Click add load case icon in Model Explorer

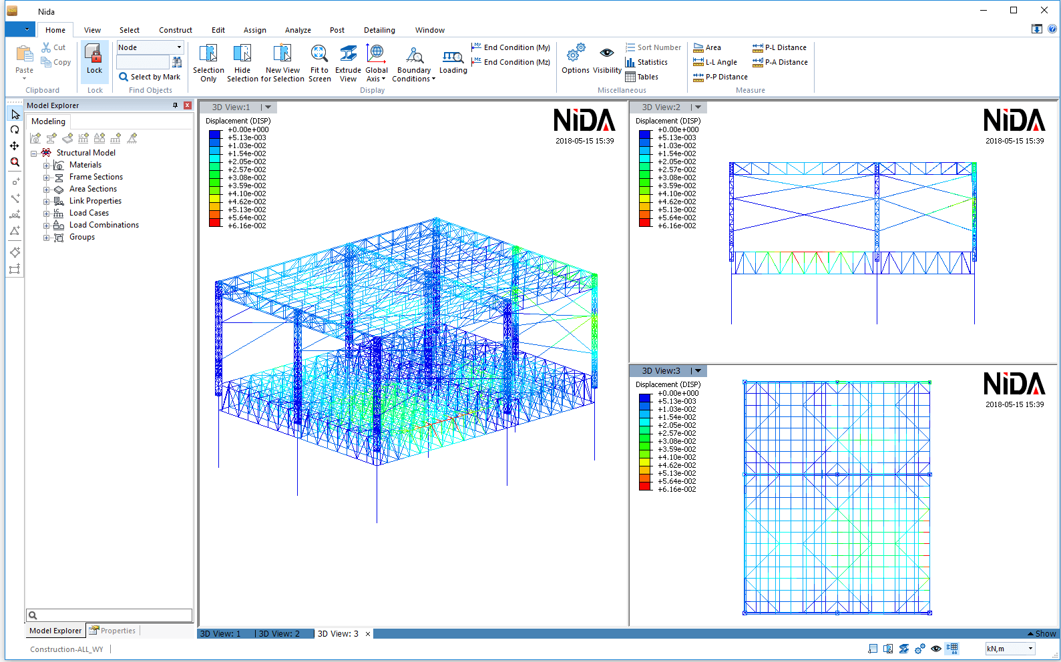coord(83,138)
